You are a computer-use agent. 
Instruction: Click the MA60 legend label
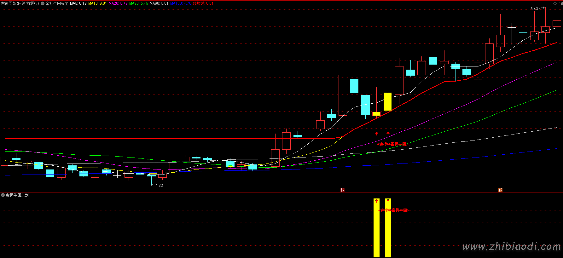click(159, 4)
